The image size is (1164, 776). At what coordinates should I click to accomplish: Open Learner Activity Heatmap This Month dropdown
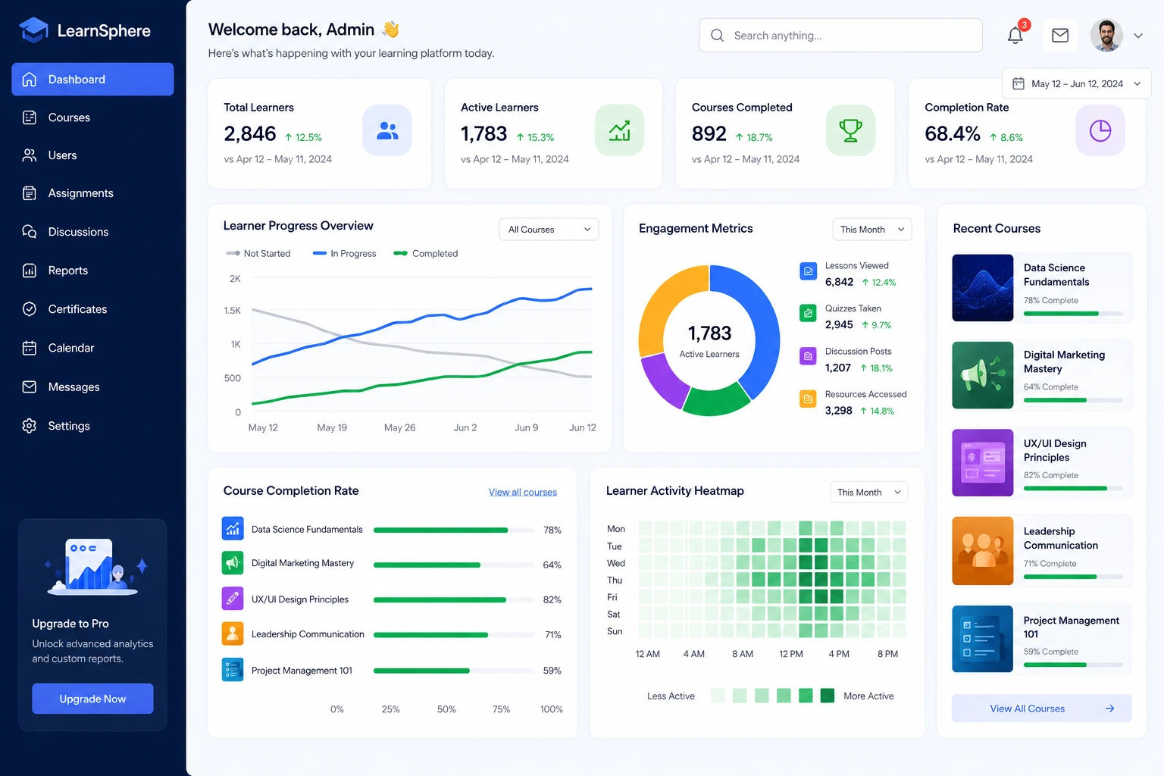[868, 493]
